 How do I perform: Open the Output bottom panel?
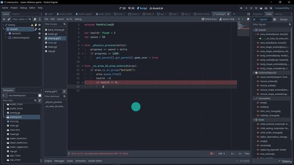(x=48, y=161)
